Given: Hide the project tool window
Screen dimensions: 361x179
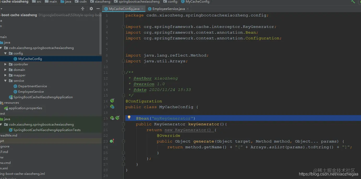Looking at the screenshot, I should tap(98, 9).
